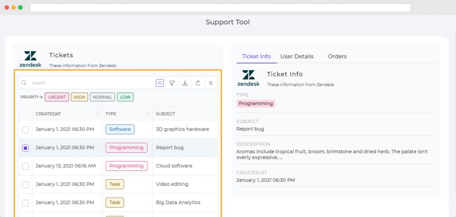The width and height of the screenshot is (456, 217).
Task: Check the 3D graphics hardware ticket checkbox
Action: pos(25,130)
